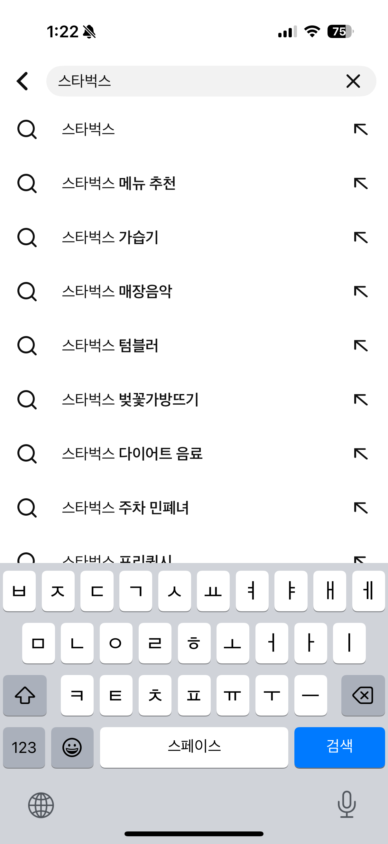
Task: Tap the search field containing 스타벅스
Action: coord(211,81)
